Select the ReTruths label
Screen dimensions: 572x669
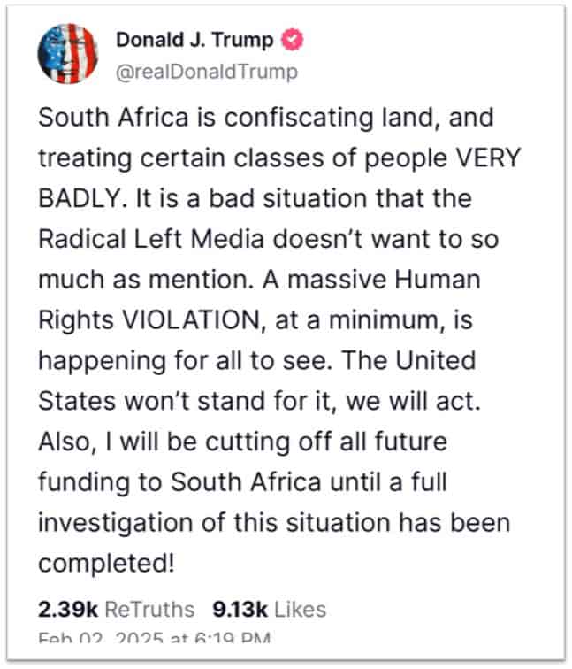149,609
